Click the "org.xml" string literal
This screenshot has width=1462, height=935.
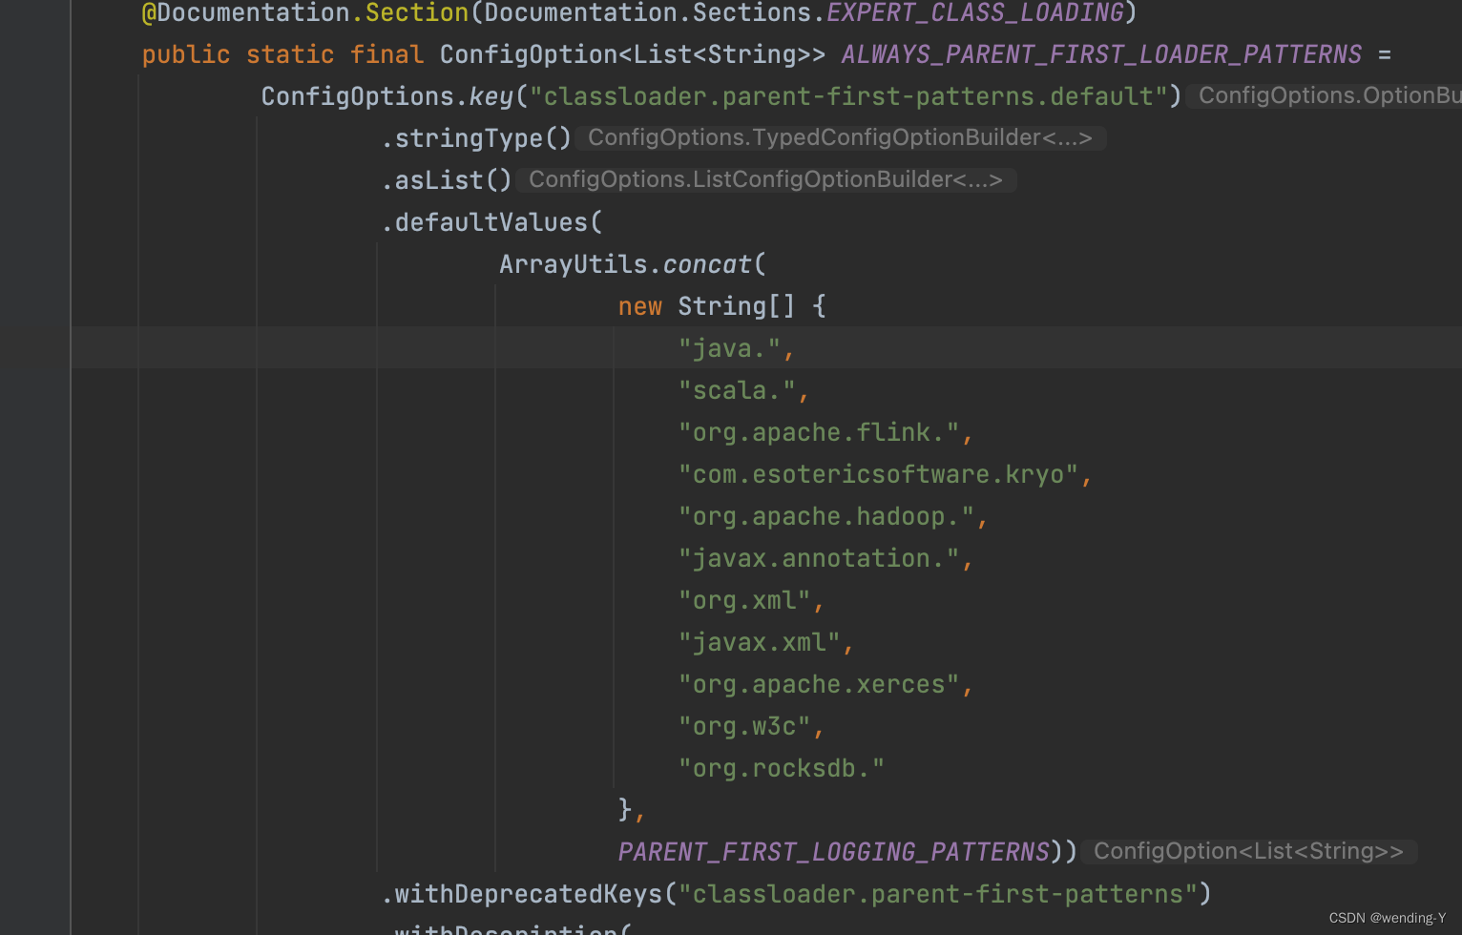point(744,601)
